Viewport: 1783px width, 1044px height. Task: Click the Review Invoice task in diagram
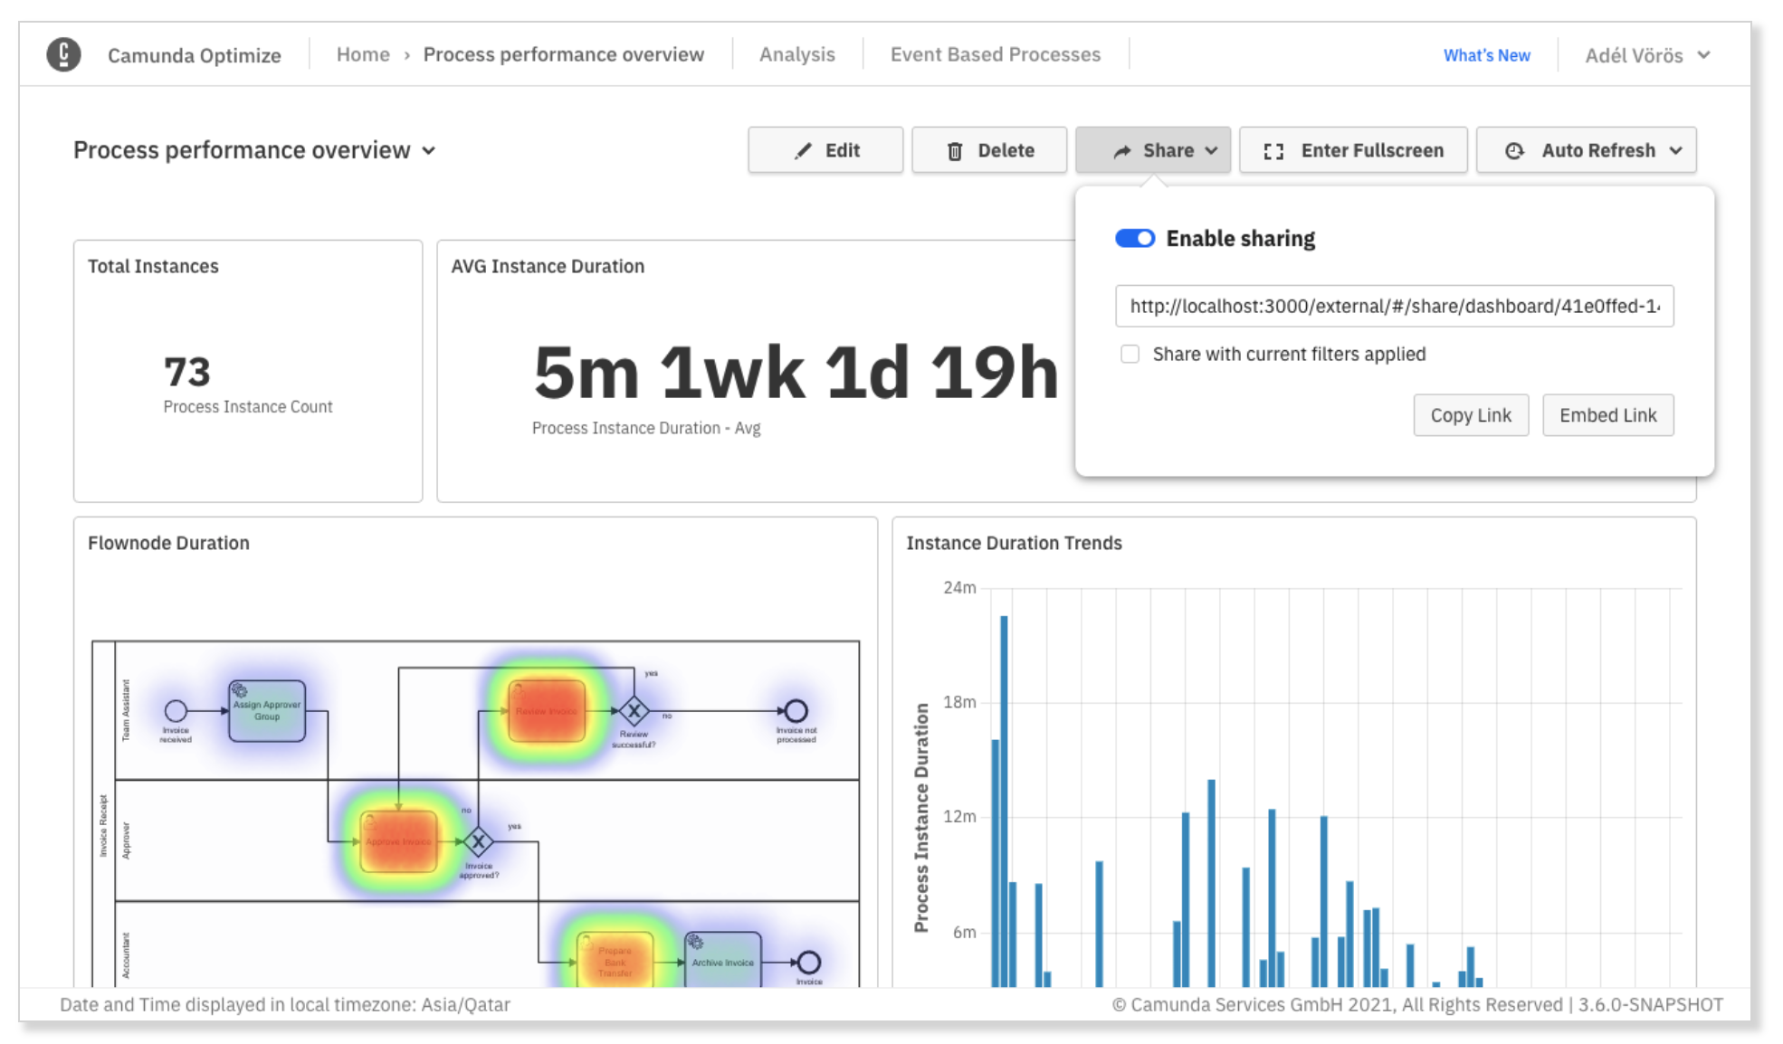547,711
